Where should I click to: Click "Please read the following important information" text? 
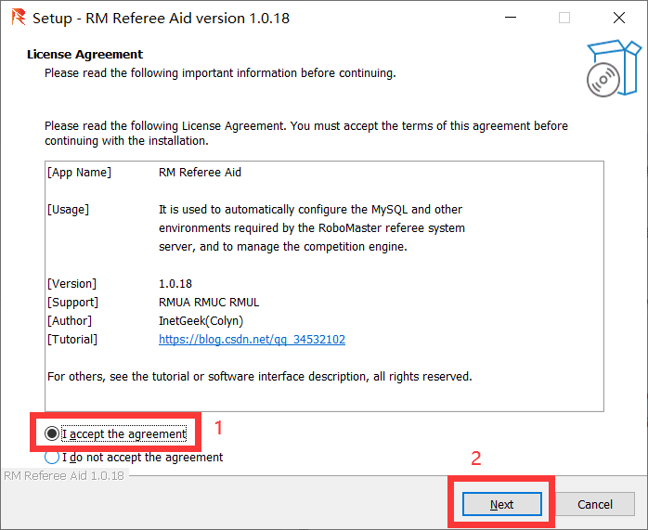tap(220, 73)
